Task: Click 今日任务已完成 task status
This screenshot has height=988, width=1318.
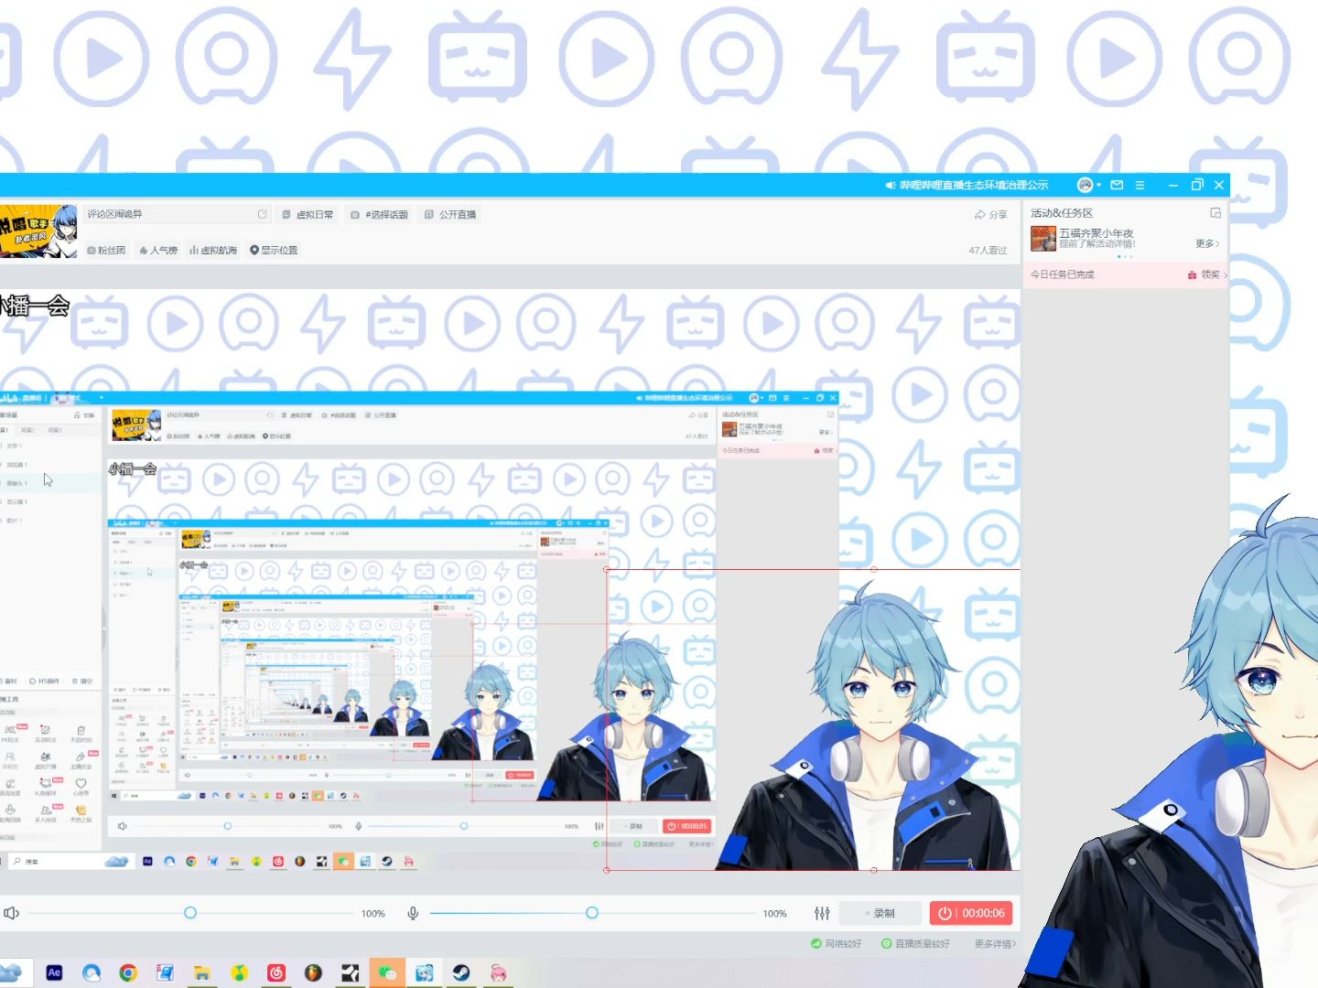Action: point(1062,274)
